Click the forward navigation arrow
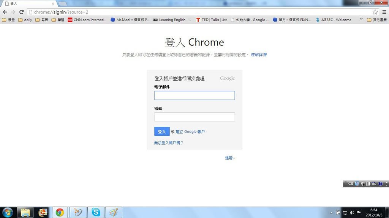This screenshot has height=218, width=389. (13, 12)
